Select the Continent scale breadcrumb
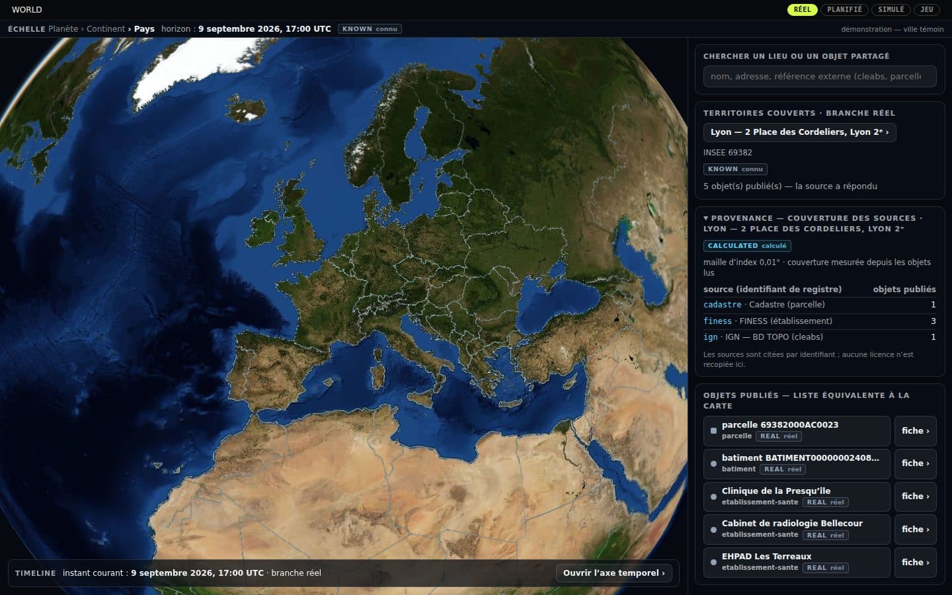Image resolution: width=952 pixels, height=595 pixels. [106, 29]
